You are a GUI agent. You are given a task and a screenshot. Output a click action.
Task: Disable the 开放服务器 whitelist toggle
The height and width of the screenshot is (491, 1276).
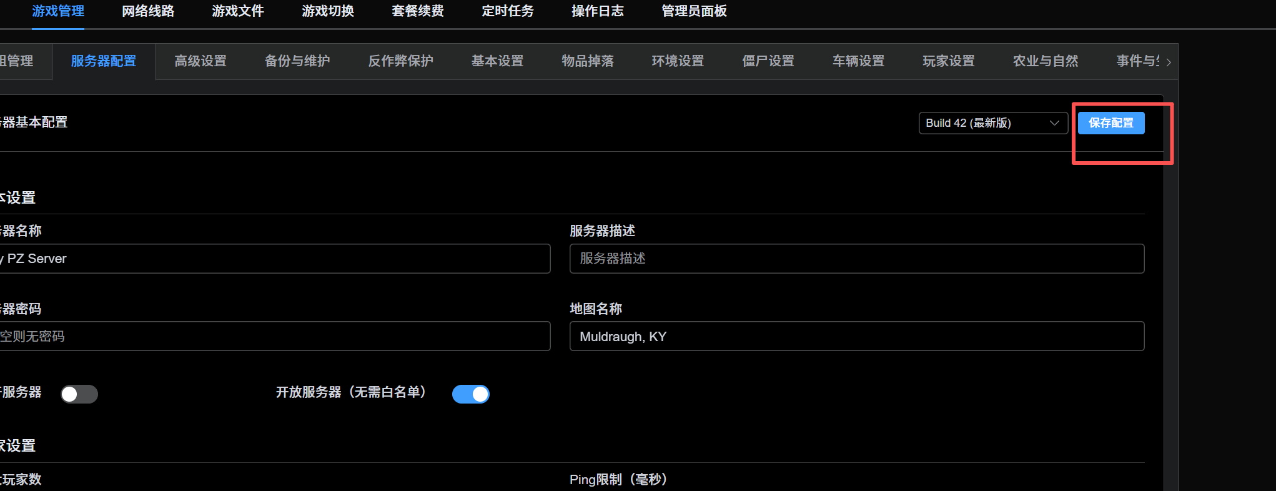pyautogui.click(x=470, y=394)
